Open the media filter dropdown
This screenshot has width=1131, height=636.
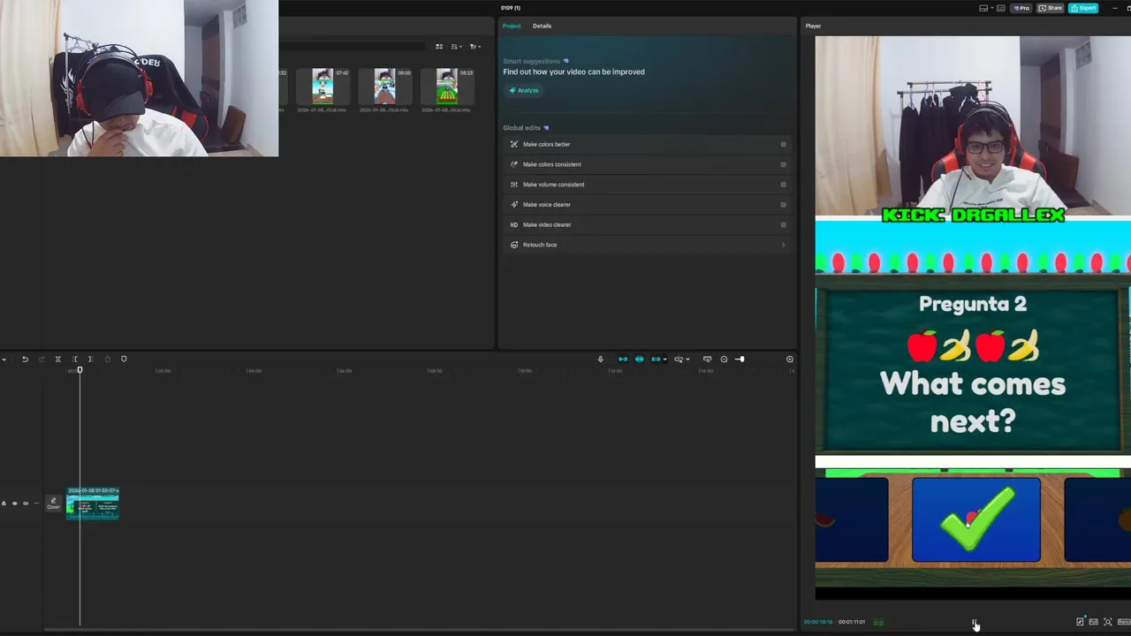[x=474, y=47]
